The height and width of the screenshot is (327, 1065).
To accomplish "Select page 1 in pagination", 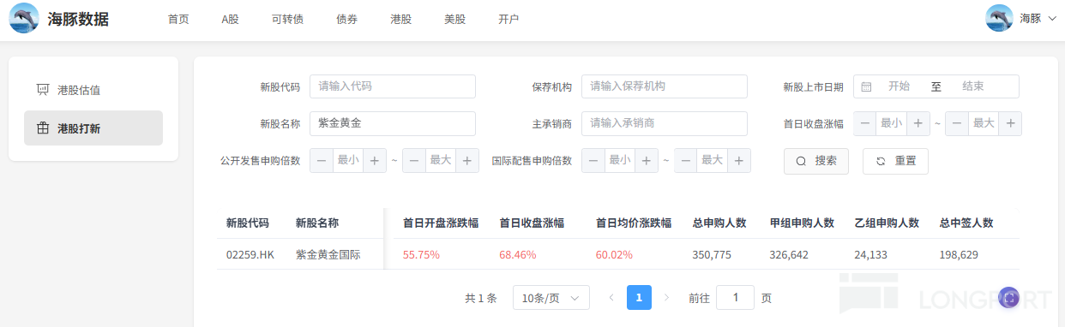I will 640,298.
